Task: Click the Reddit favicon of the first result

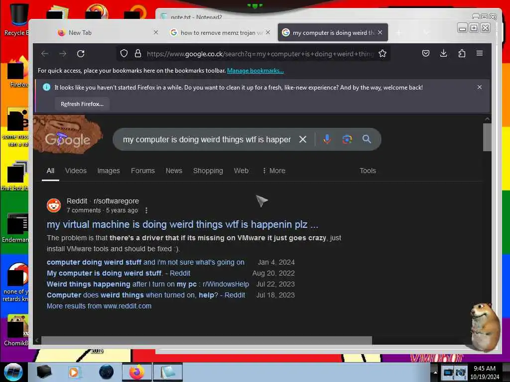Action: coord(54,205)
